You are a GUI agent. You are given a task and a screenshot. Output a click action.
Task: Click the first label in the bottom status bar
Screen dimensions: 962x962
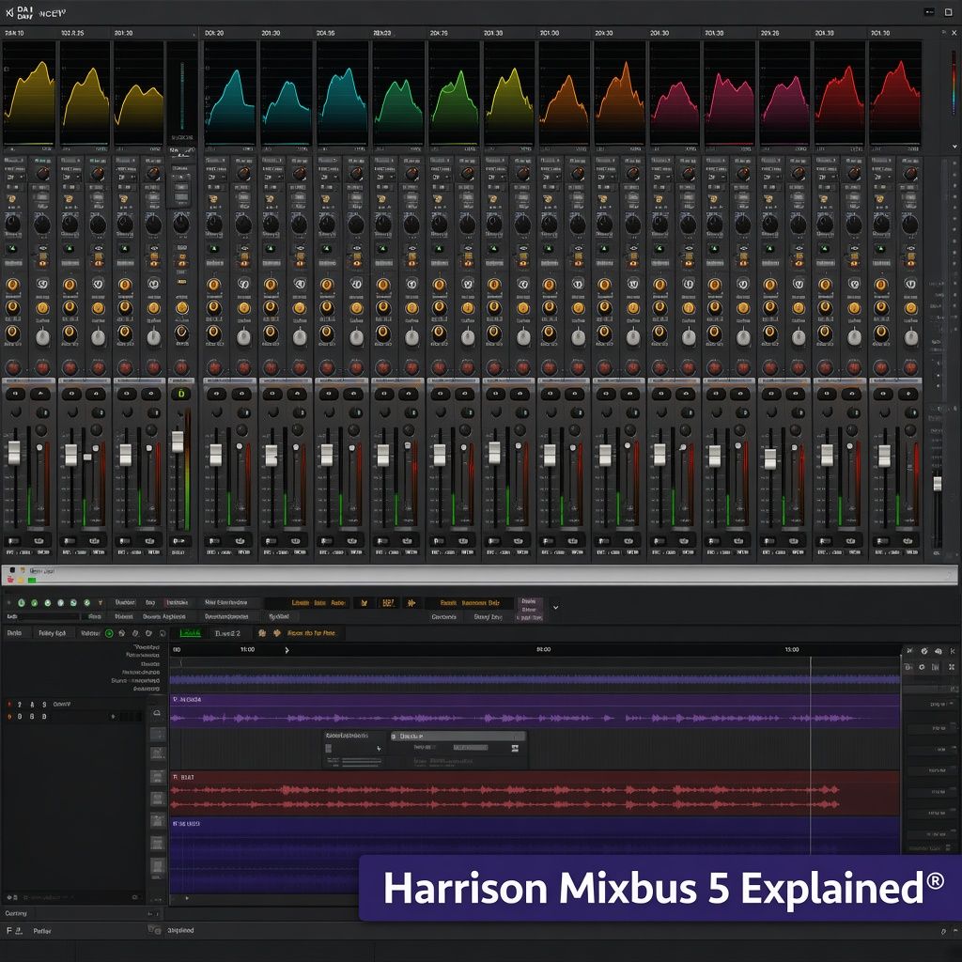42,931
